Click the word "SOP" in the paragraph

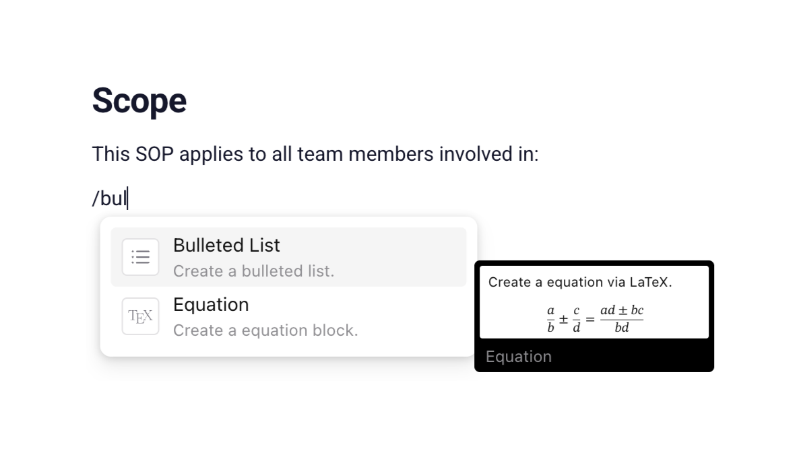pyautogui.click(x=154, y=154)
